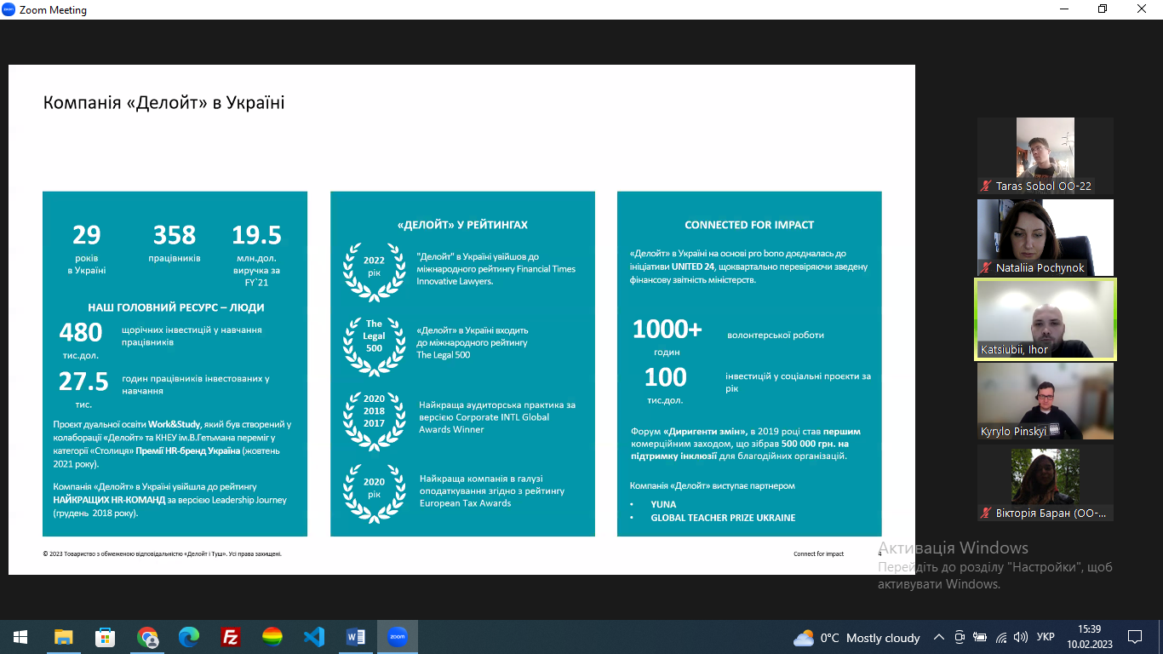Click the YUNA bullet text
The image size is (1163, 654).
(x=663, y=504)
